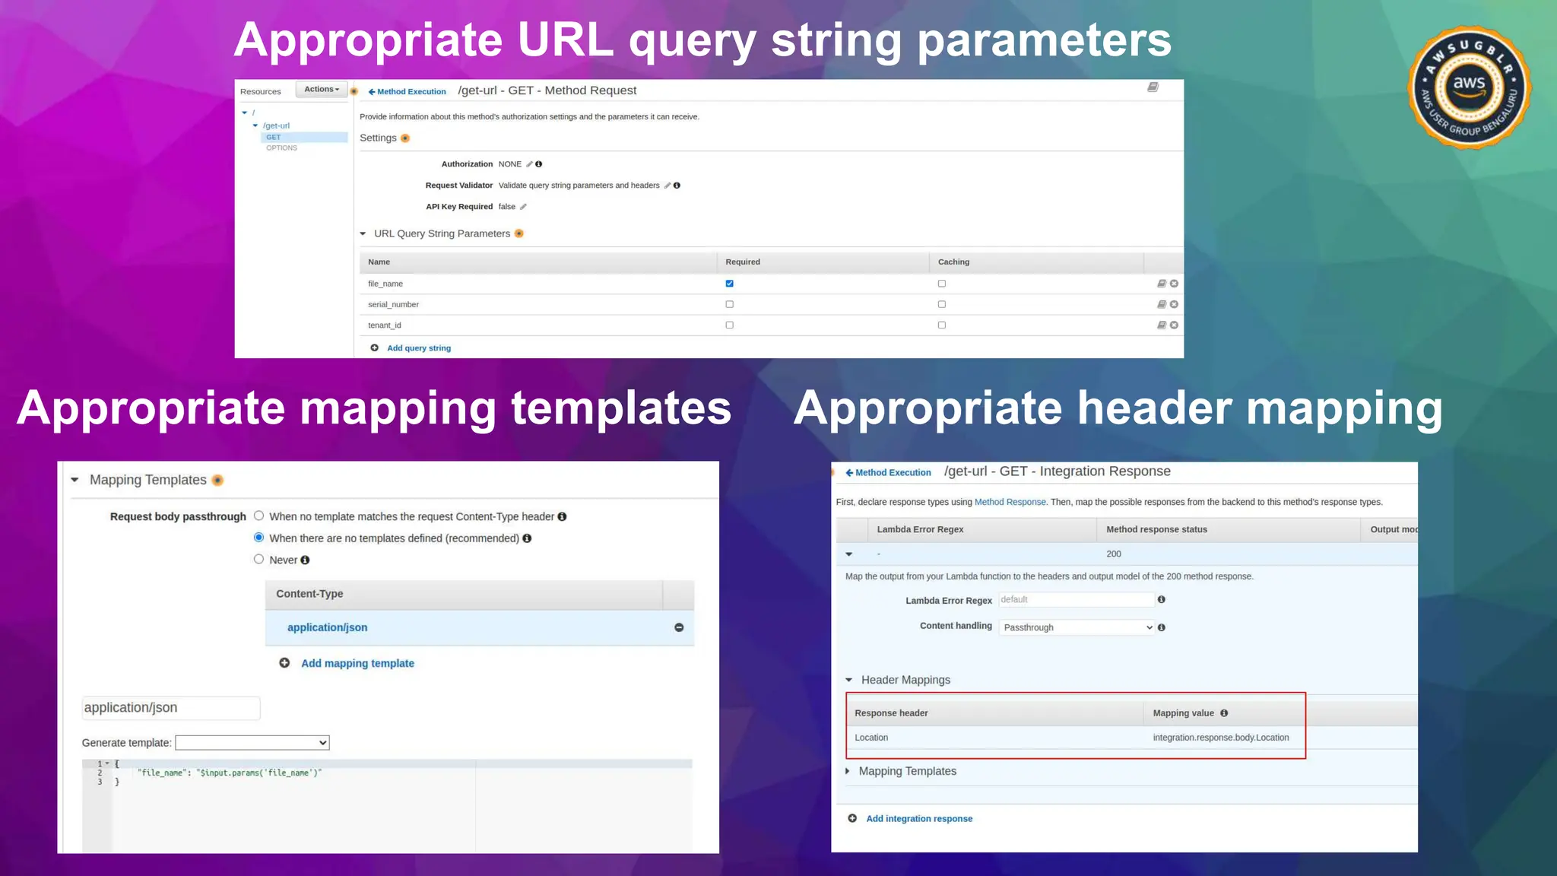The width and height of the screenshot is (1557, 876).
Task: Click plus icon beside Add integration response
Action: [x=852, y=818]
